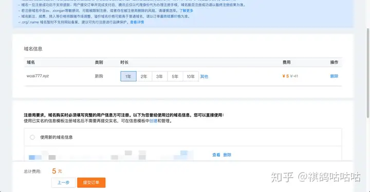Click the 类别 column header
Viewport: 370px width, 192px height.
(99, 62)
